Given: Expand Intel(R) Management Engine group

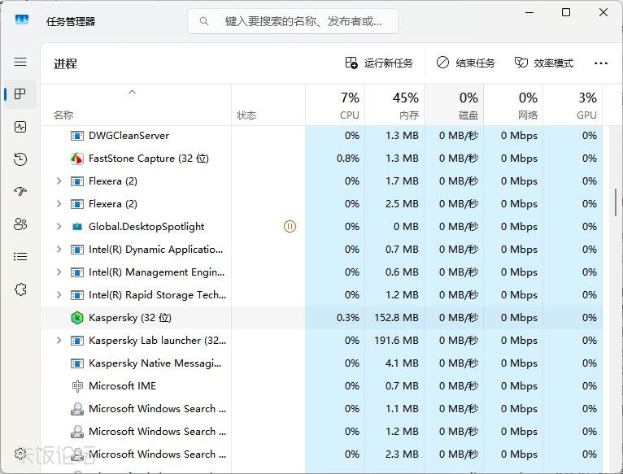Looking at the screenshot, I should 59,272.
